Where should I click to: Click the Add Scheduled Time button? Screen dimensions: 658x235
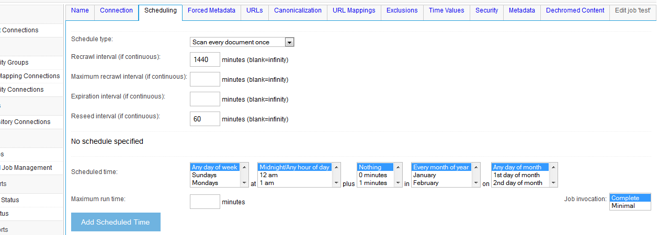116,222
